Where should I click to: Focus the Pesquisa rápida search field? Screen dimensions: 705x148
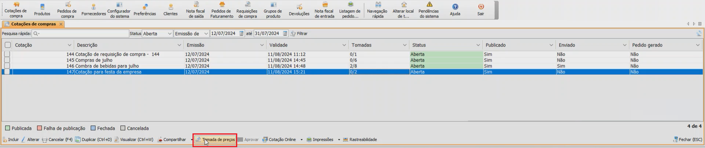pyautogui.click(x=80, y=34)
